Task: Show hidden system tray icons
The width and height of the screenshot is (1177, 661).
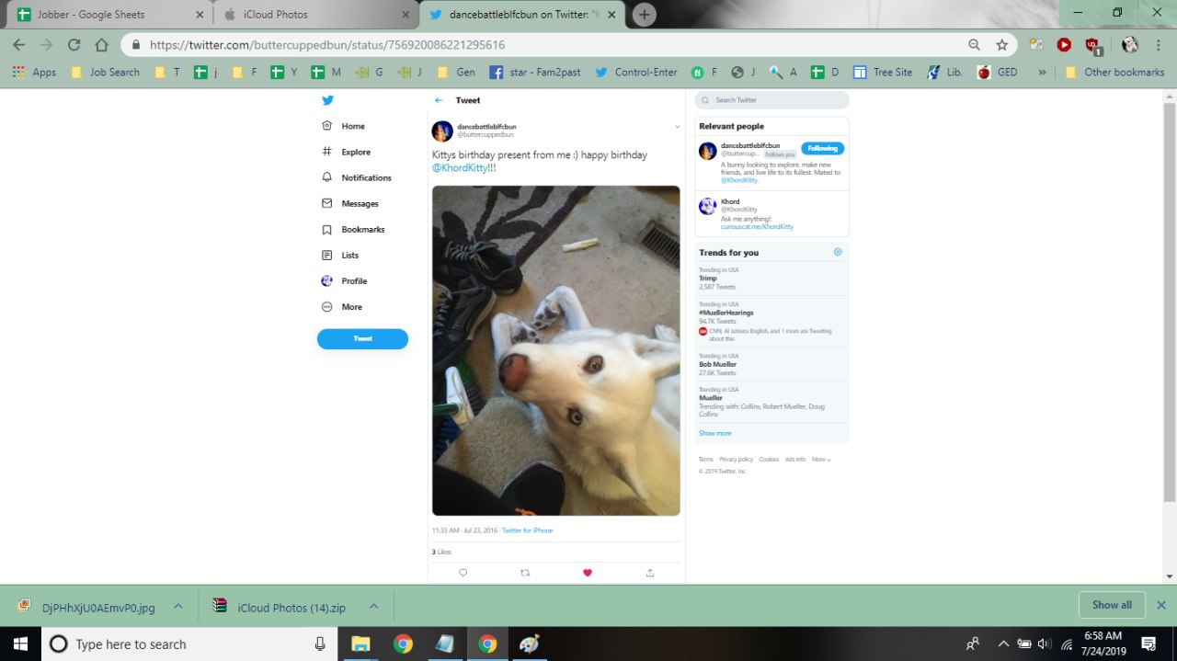Action: [x=1002, y=644]
